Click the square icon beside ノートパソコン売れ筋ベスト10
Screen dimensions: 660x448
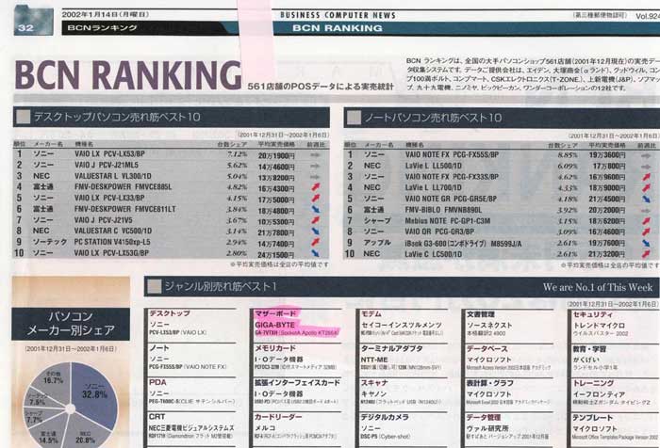[356, 120]
